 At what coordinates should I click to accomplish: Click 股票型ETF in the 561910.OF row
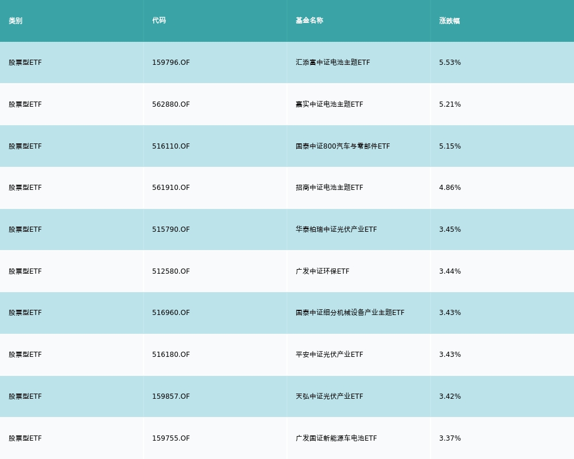point(25,188)
